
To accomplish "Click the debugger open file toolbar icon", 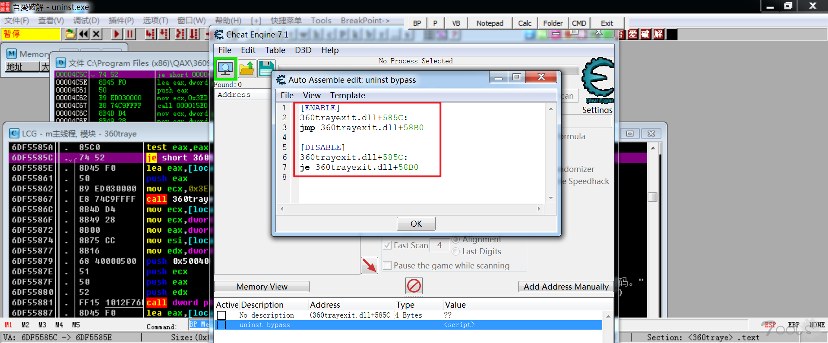I will (70, 34).
